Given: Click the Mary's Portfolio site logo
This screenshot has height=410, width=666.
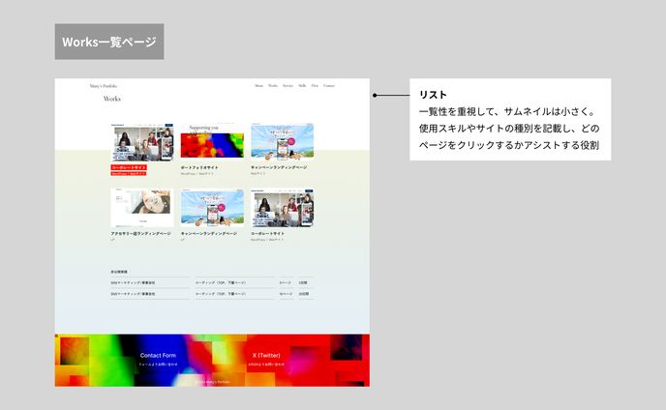Looking at the screenshot, I should pos(104,86).
